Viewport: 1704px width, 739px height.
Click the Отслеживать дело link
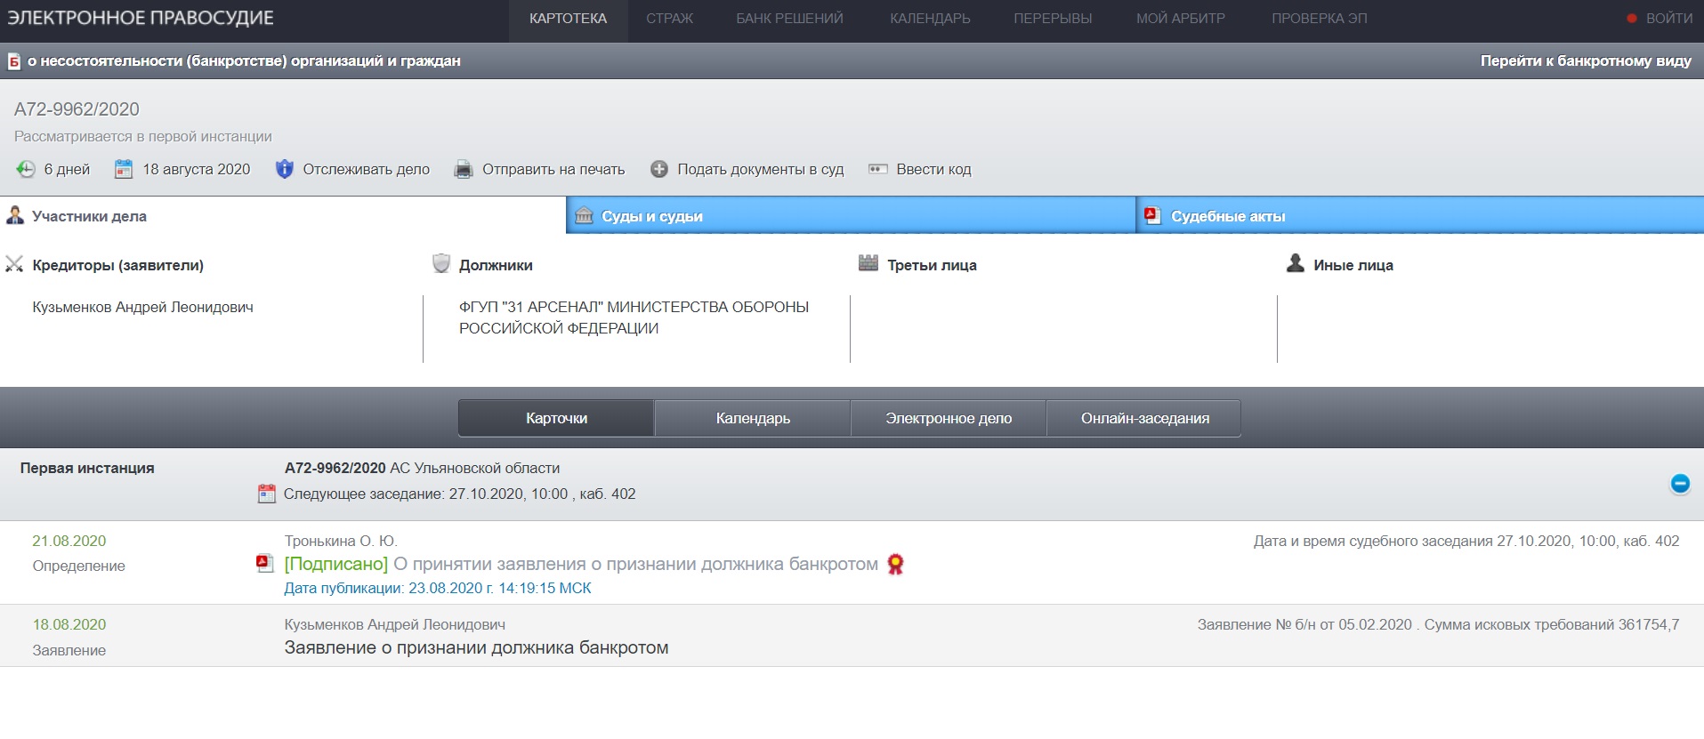click(x=366, y=169)
